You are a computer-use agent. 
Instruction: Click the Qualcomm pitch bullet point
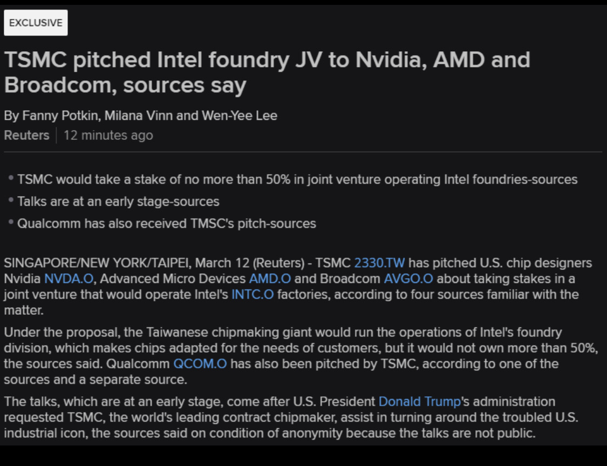click(166, 223)
